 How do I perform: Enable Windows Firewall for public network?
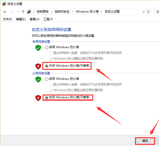tap(46, 79)
